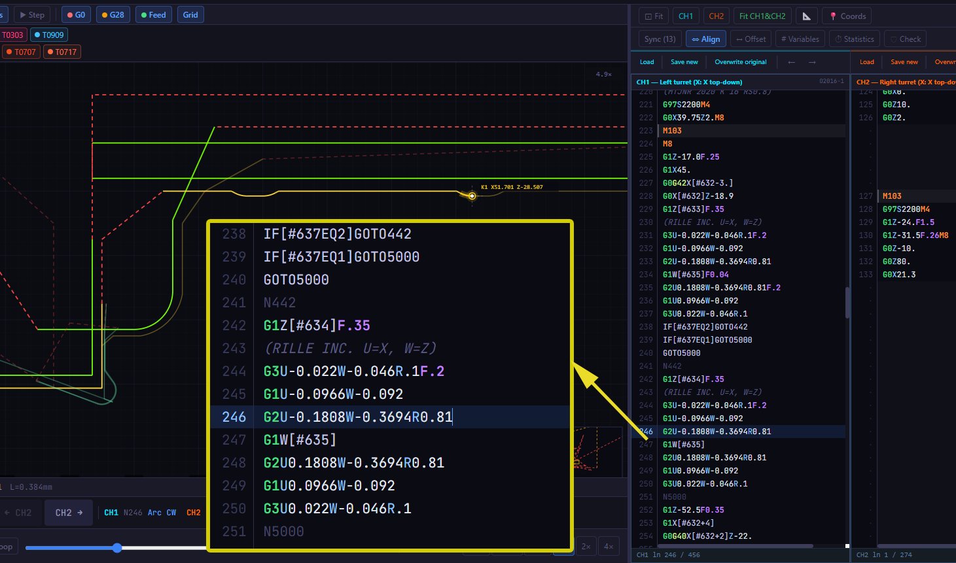Click the playback progress slider handle

117,548
